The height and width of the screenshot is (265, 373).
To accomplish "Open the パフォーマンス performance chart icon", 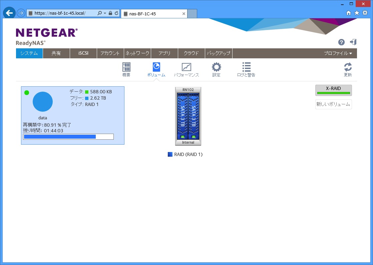I will point(186,67).
